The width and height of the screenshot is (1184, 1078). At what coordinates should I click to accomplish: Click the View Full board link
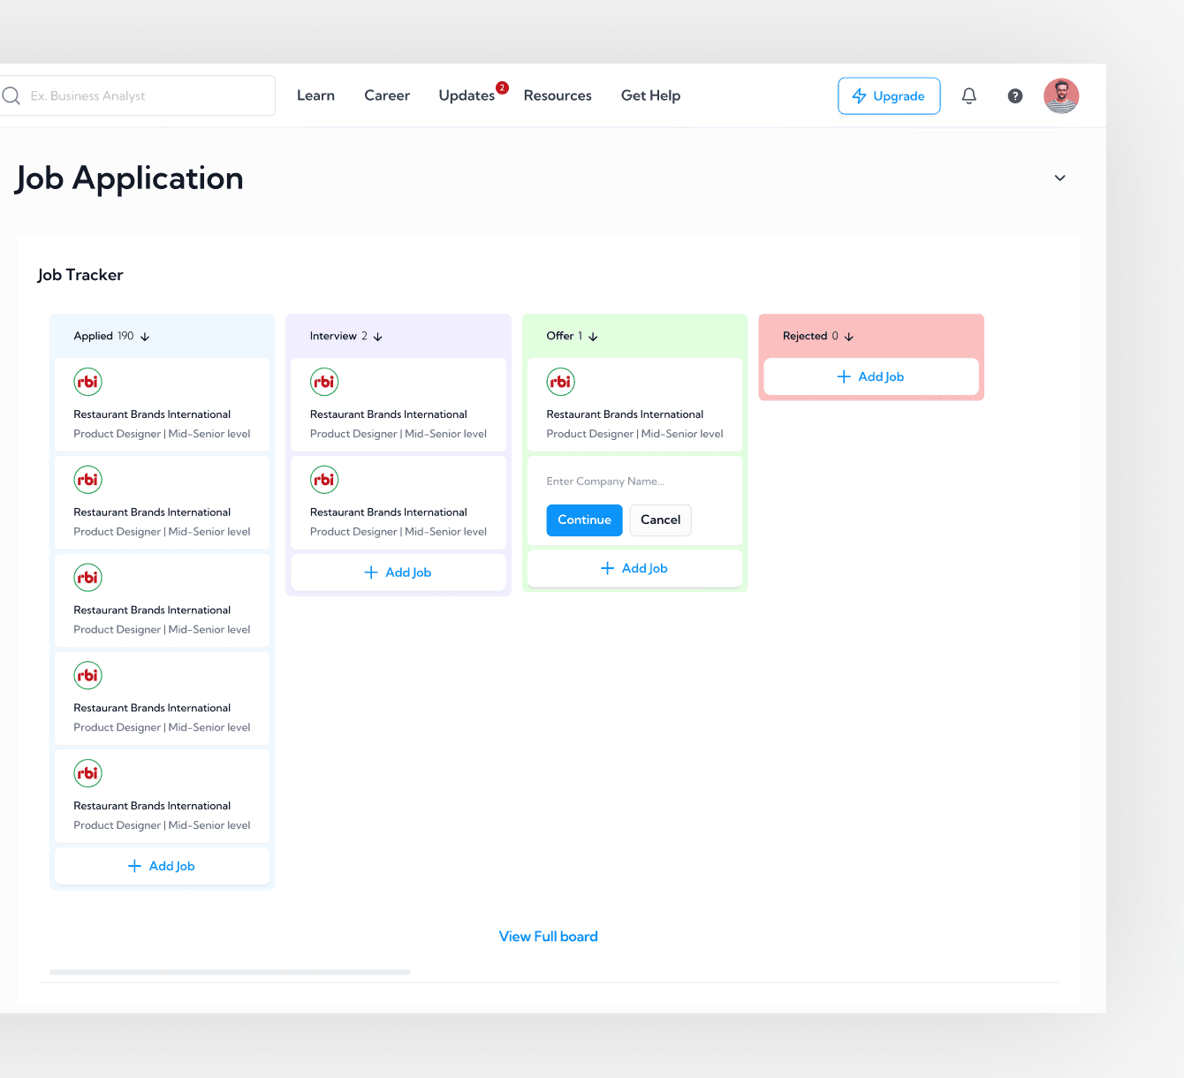click(548, 936)
